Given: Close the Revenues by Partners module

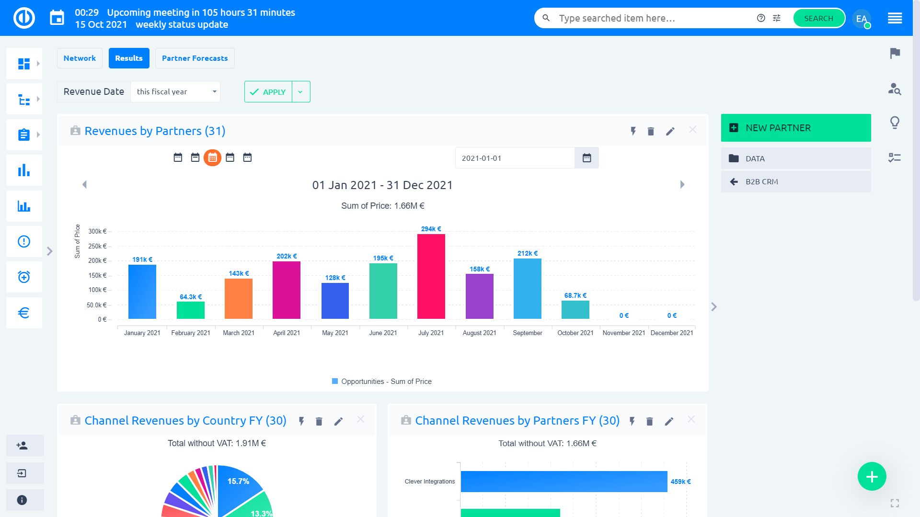Looking at the screenshot, I should (692, 130).
